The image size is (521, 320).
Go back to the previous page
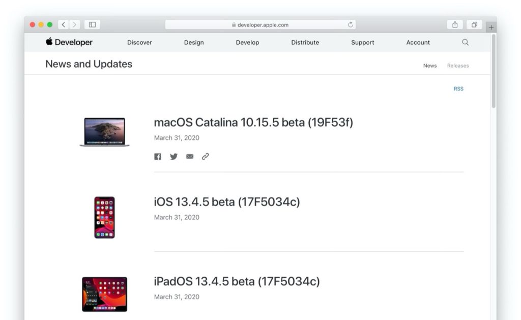tap(64, 24)
